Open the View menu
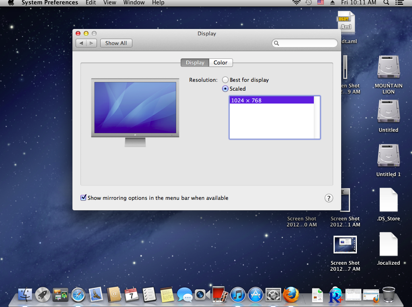 click(x=109, y=3)
